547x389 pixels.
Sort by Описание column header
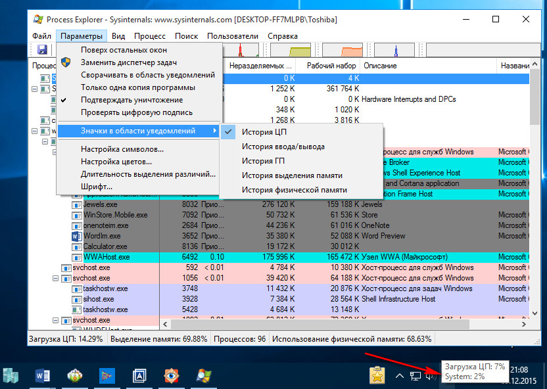click(x=429, y=66)
